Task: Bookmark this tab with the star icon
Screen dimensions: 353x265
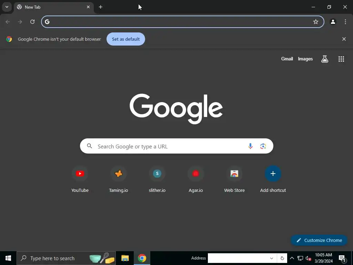Action: tap(316, 22)
